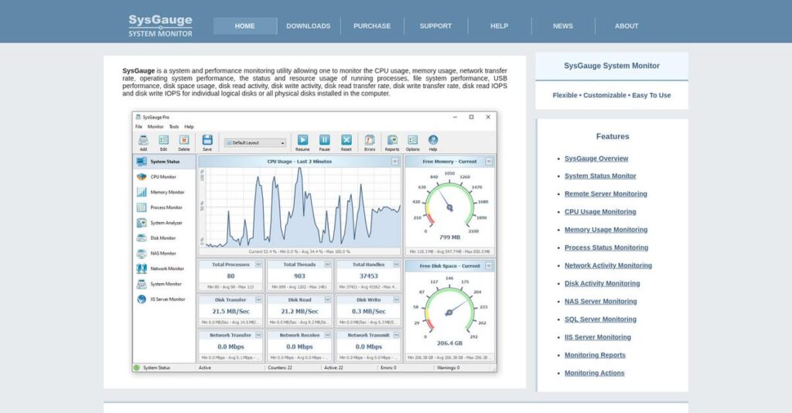Click the Free Memory gauge showing 799 MB
This screenshot has height=413, width=792.
(449, 207)
